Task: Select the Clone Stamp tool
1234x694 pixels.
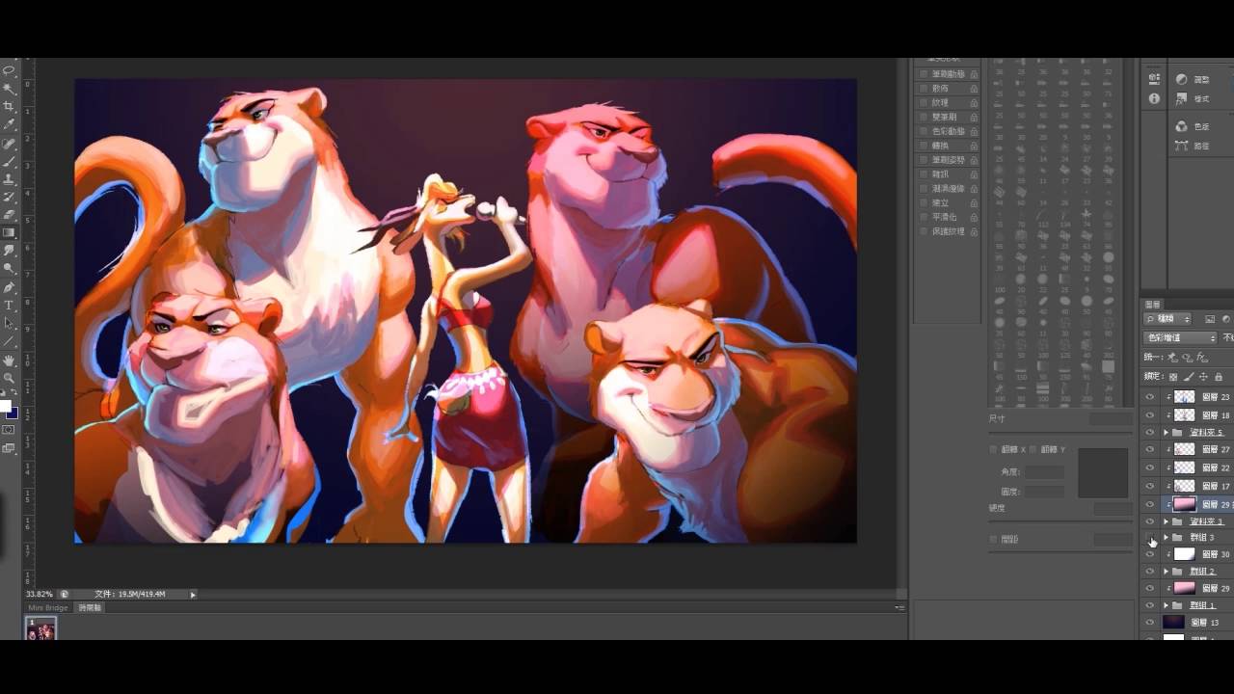Action: pos(9,179)
